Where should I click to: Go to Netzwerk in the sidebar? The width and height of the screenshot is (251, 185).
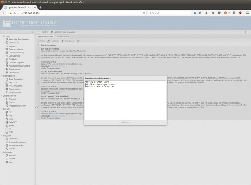coord(11,46)
